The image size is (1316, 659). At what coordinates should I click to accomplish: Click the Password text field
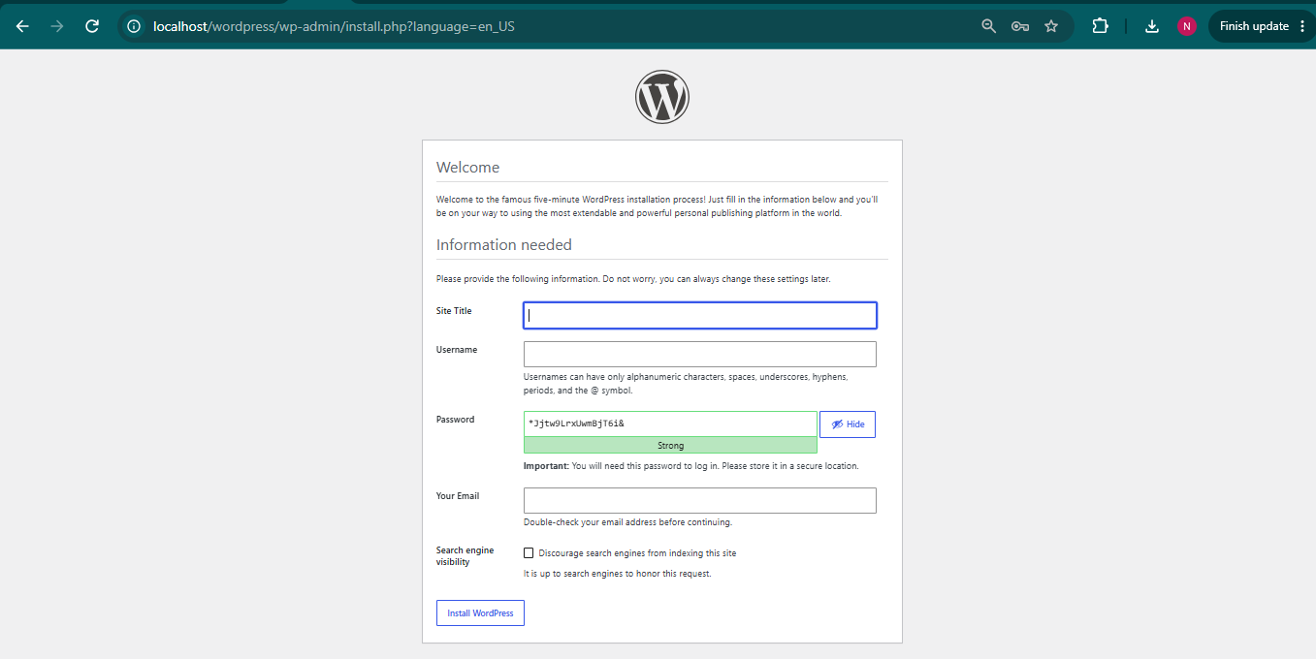coord(670,424)
